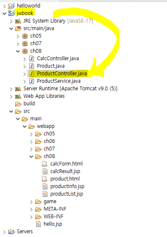The width and height of the screenshot is (167, 237).
Task: Click the hello.jsp file icon
Action: 38,224
